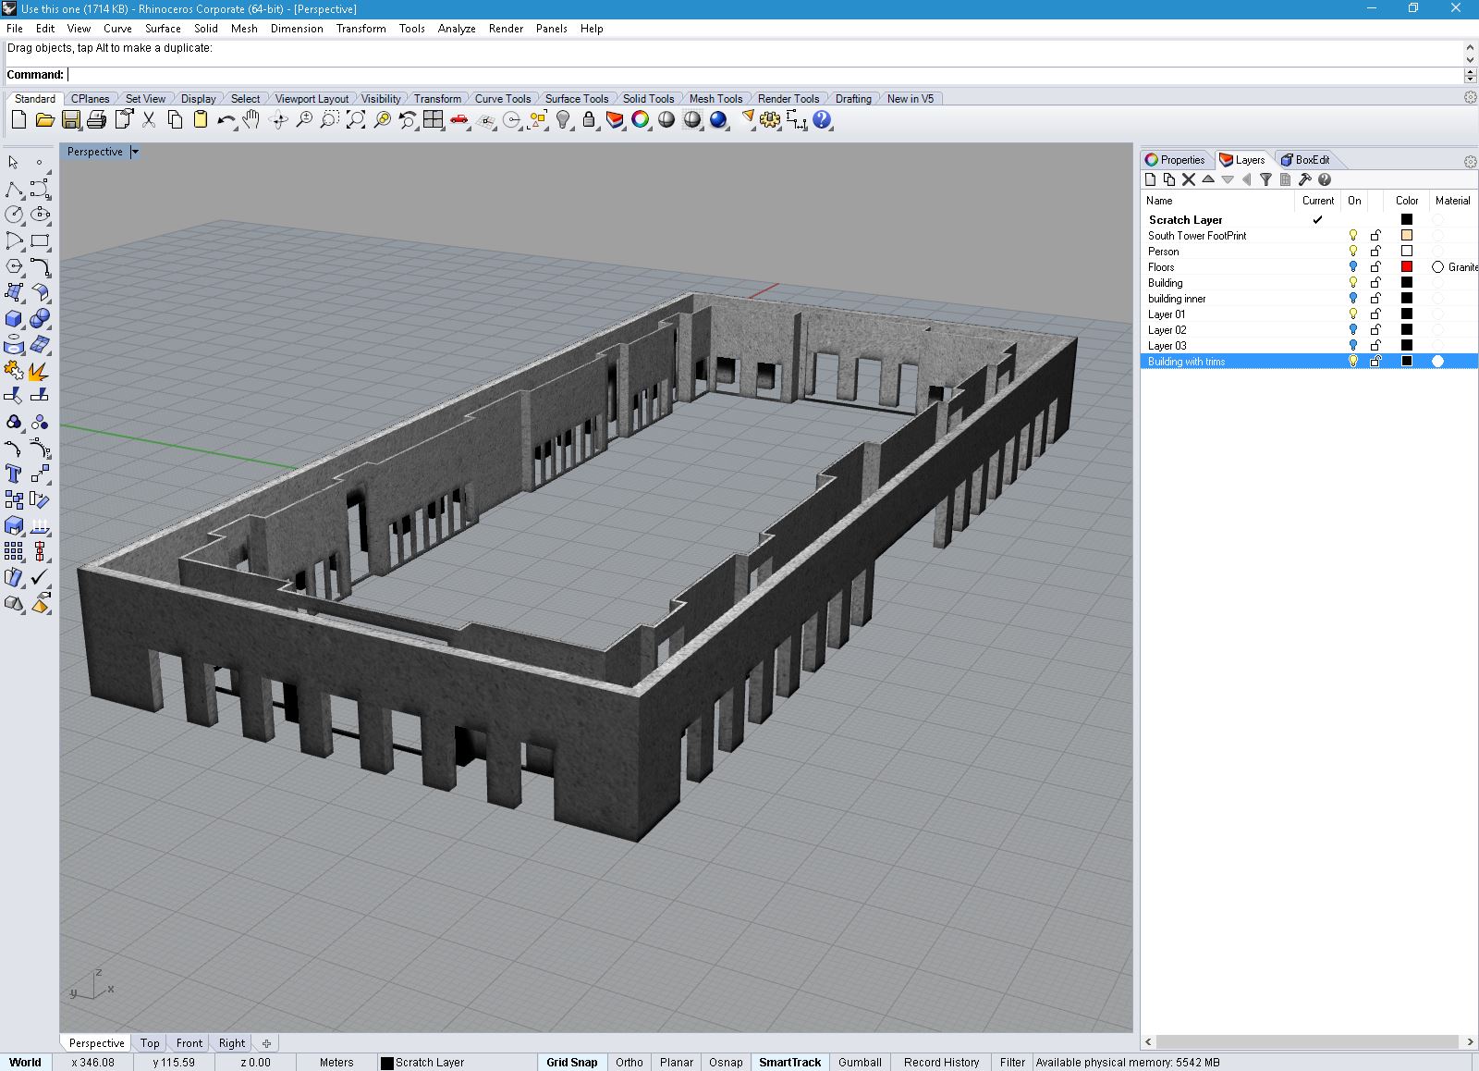This screenshot has height=1071, width=1479.
Task: Toggle Ortho mode in status bar
Action: coord(629,1062)
